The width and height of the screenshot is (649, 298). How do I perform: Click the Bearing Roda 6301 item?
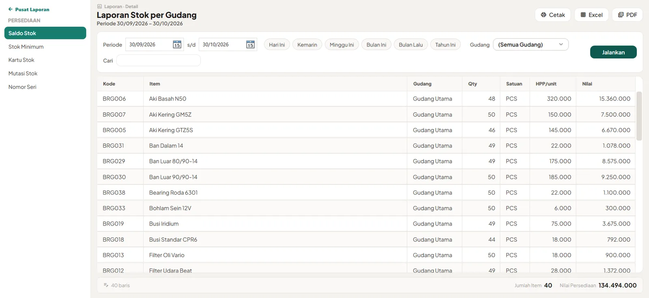[x=173, y=193]
